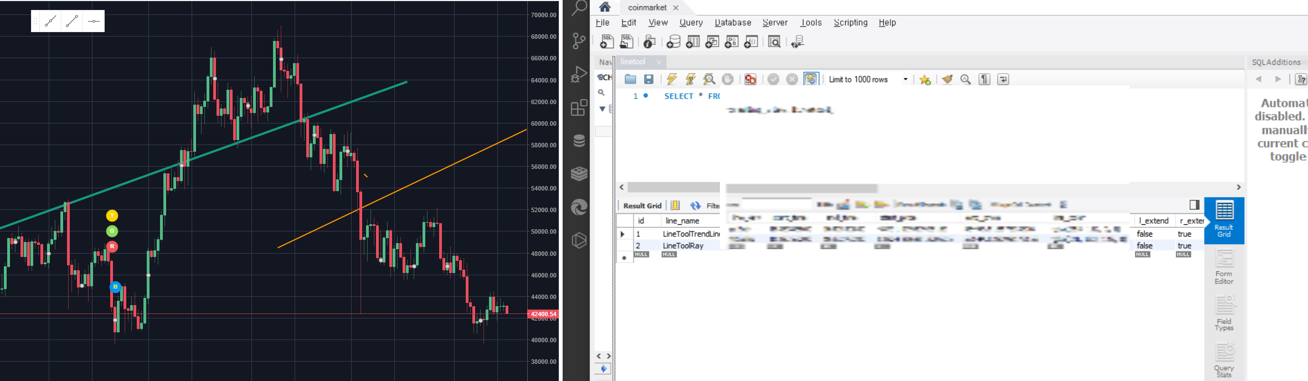Create a new SQL tab
The width and height of the screenshot is (1308, 381).
(607, 42)
